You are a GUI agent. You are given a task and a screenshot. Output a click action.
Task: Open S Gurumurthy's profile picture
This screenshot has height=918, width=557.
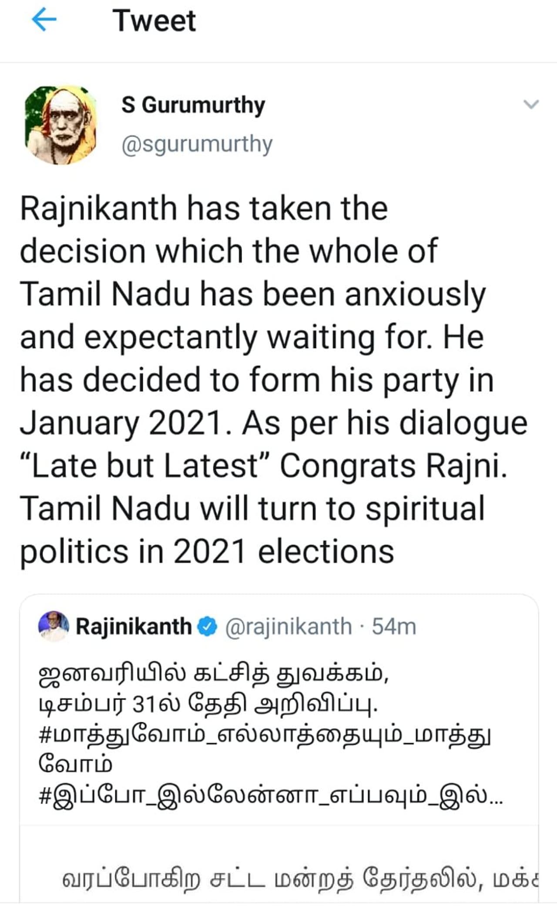tap(61, 125)
